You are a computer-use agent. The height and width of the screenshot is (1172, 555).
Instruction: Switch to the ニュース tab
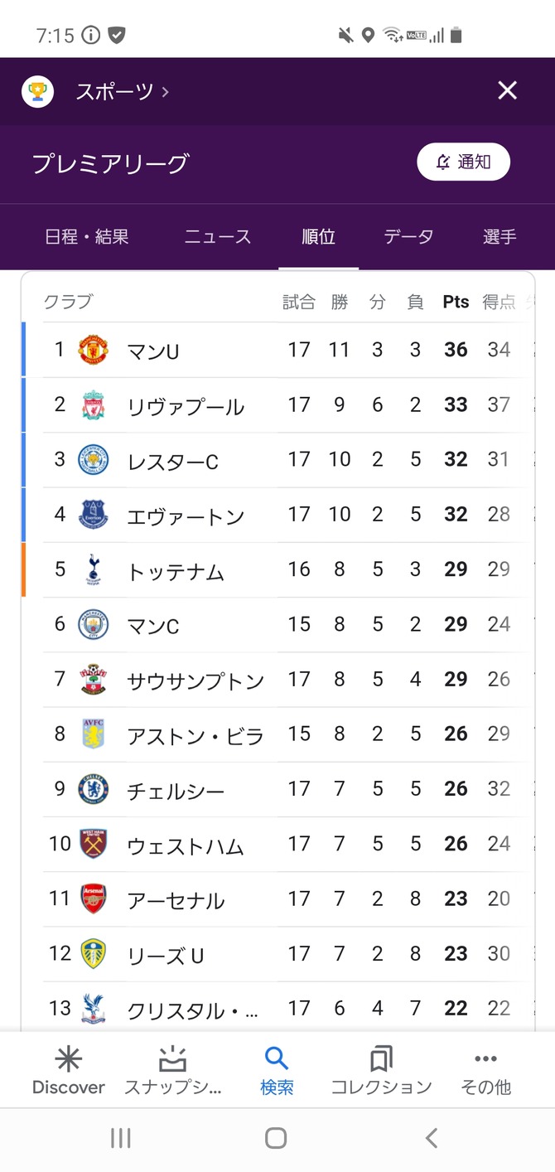217,237
